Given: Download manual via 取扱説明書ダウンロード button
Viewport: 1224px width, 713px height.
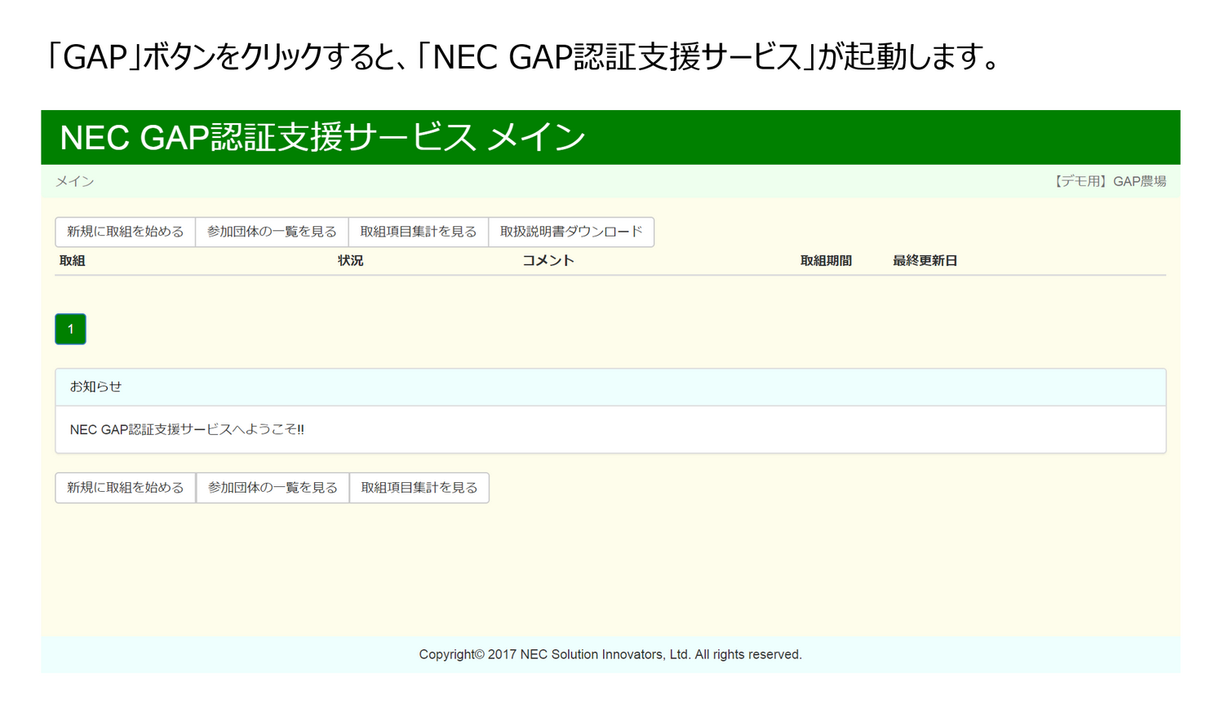Looking at the screenshot, I should pos(571,232).
